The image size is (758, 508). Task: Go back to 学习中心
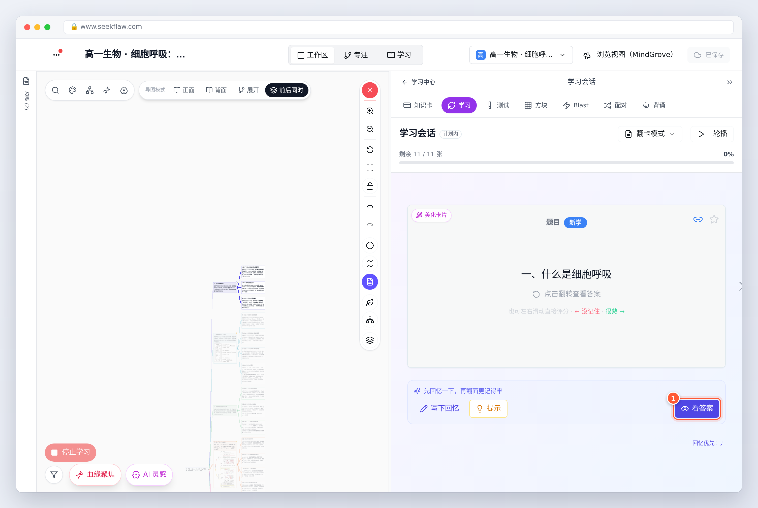[x=418, y=82]
